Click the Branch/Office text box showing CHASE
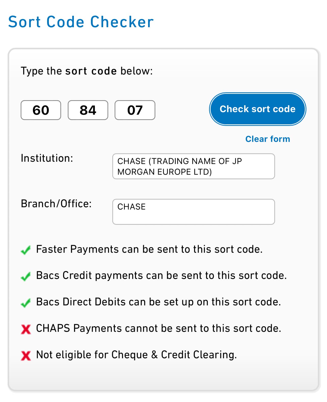The height and width of the screenshot is (402, 327). 194,212
